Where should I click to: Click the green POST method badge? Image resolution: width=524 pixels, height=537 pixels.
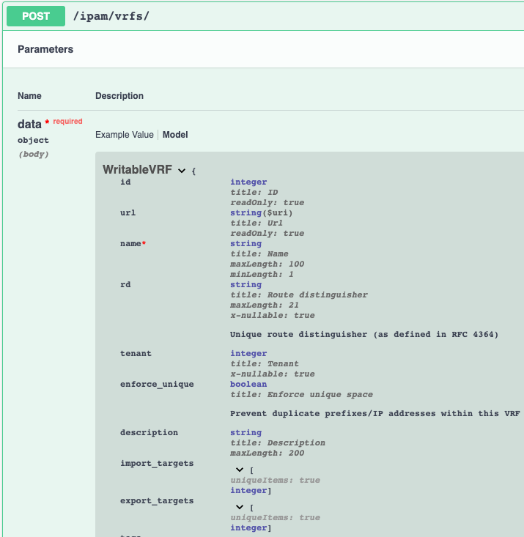coord(36,16)
